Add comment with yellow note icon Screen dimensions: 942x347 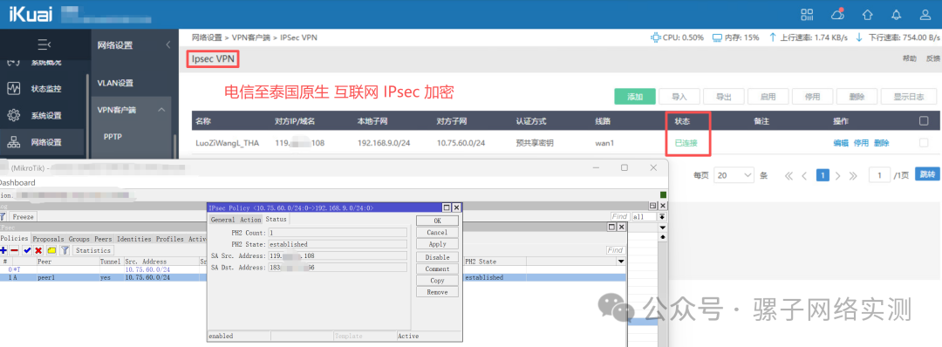pyautogui.click(x=51, y=250)
